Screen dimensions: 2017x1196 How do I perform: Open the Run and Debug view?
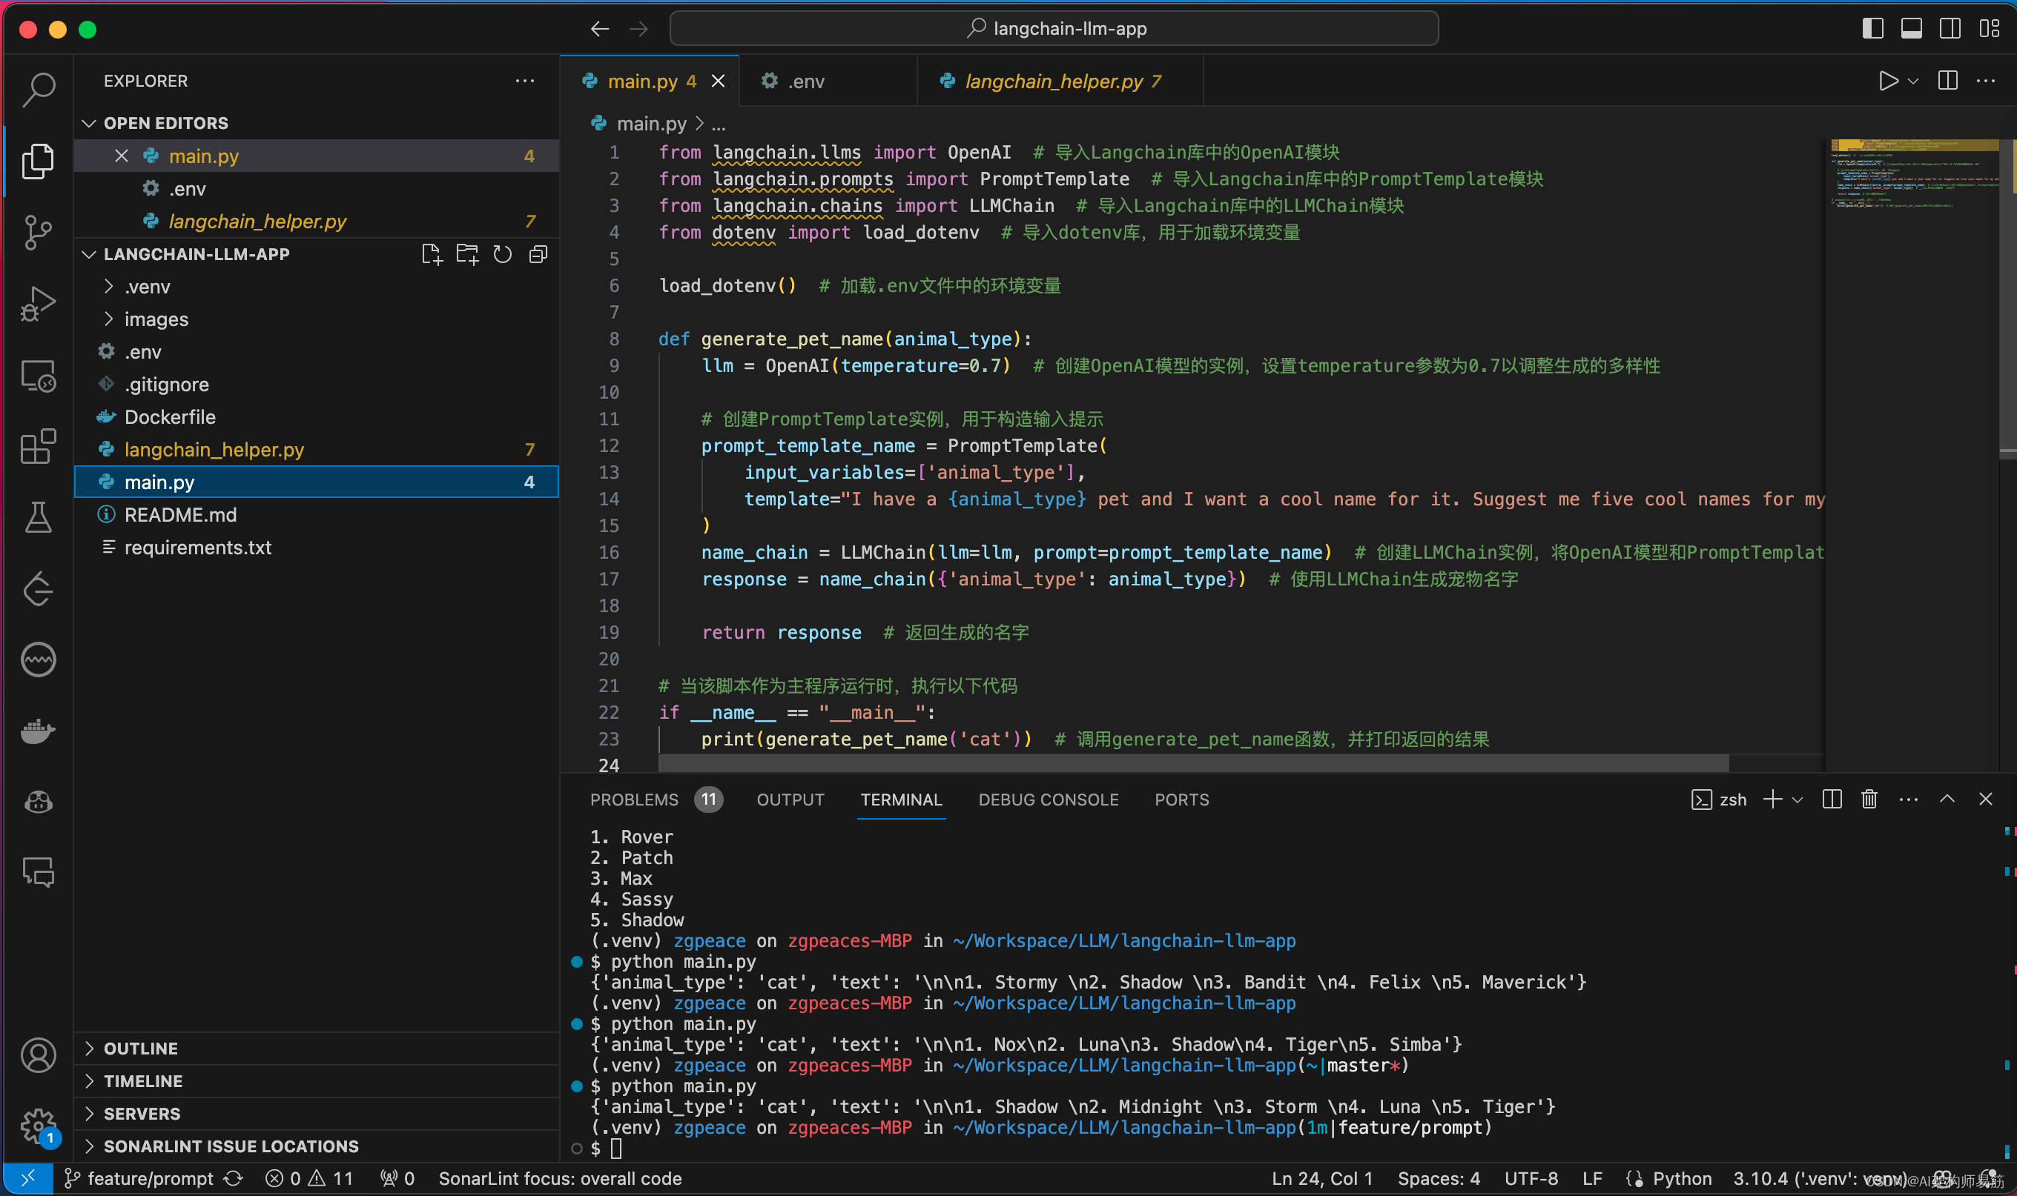(38, 304)
